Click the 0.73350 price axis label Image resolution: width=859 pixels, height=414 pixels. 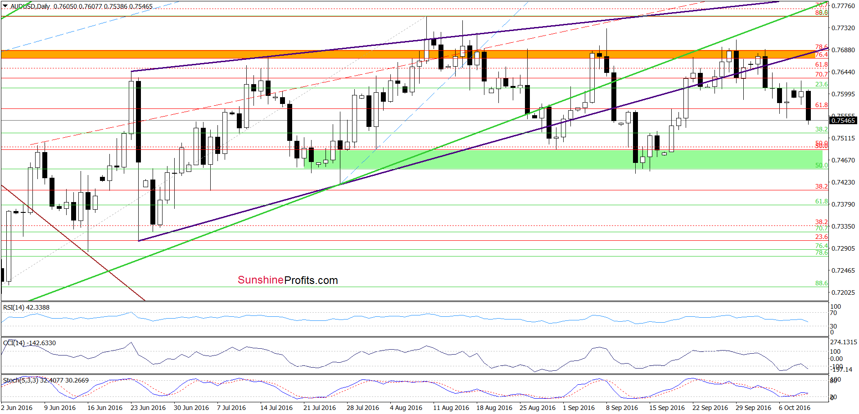[x=843, y=226]
